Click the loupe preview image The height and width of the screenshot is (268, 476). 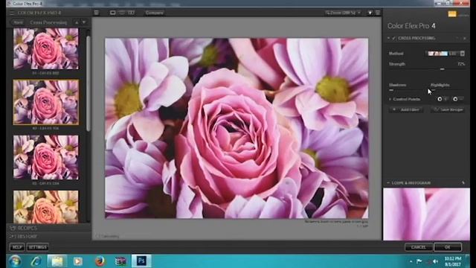(x=426, y=214)
